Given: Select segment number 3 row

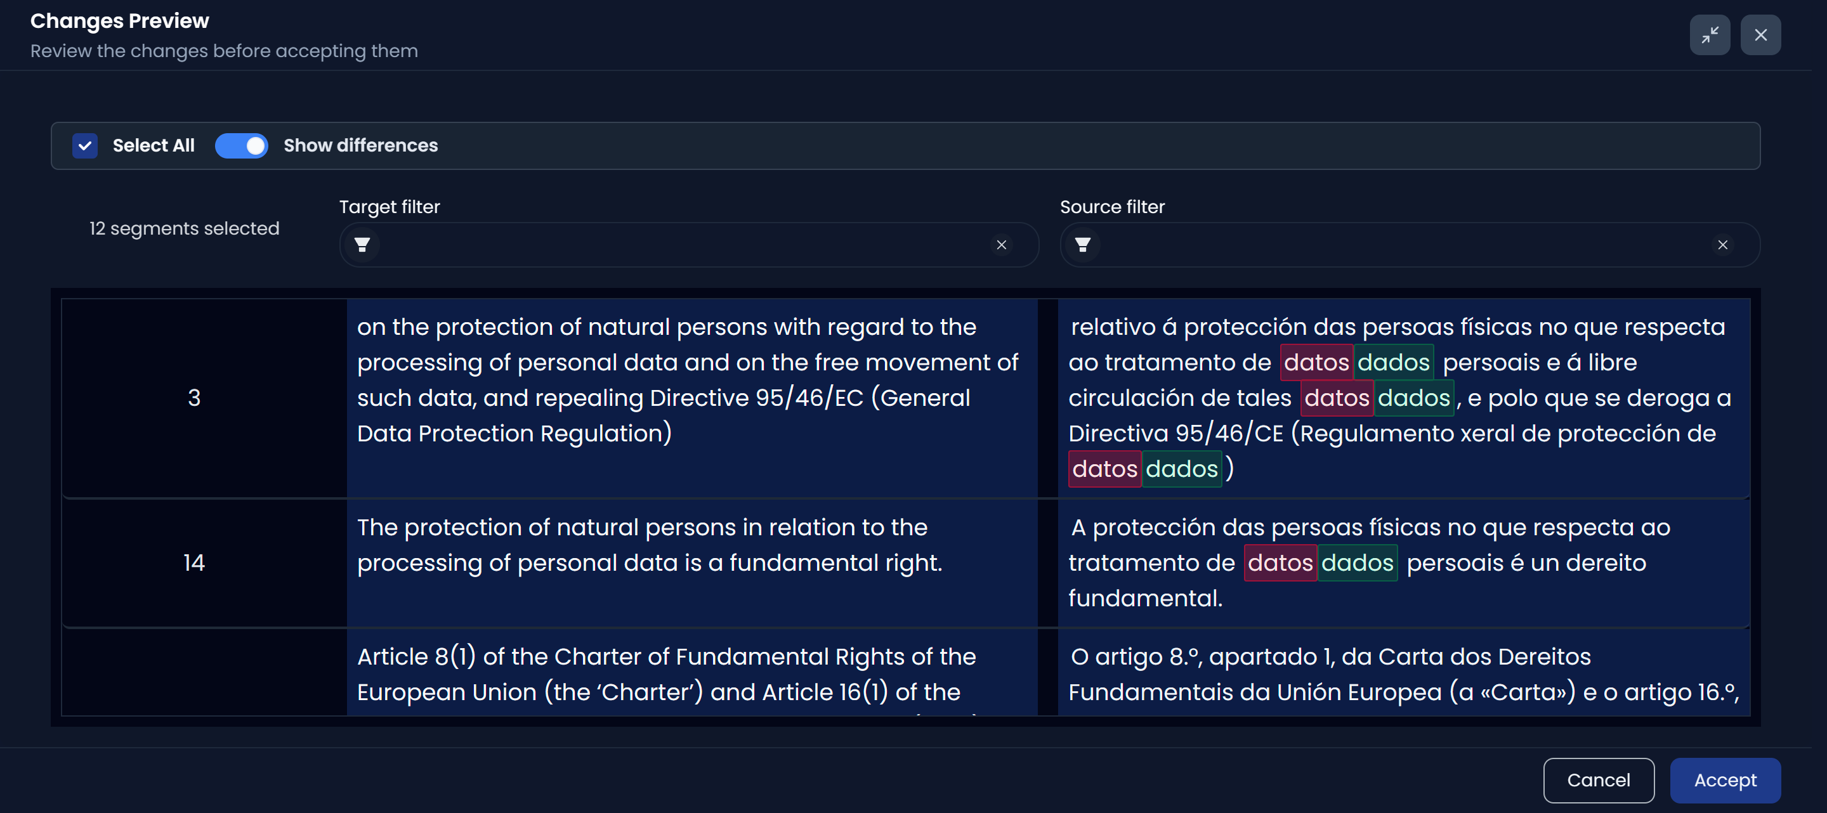Looking at the screenshot, I should click(x=193, y=398).
